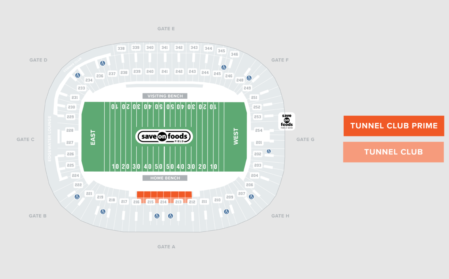Image resolution: width=449 pixels, height=279 pixels.
Task: Click the wheelchair icon below section 219
Action: [x=103, y=212]
